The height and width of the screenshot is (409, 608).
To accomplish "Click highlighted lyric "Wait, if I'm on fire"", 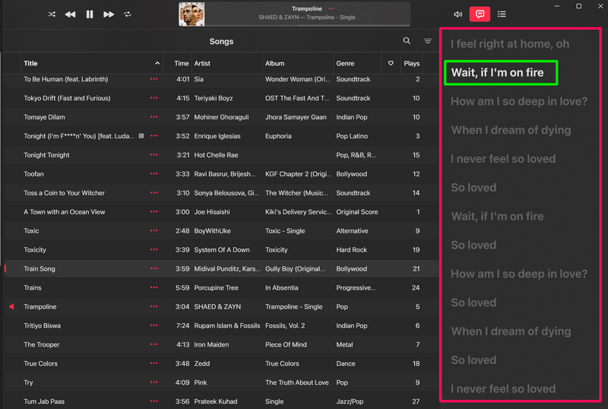I will [498, 72].
